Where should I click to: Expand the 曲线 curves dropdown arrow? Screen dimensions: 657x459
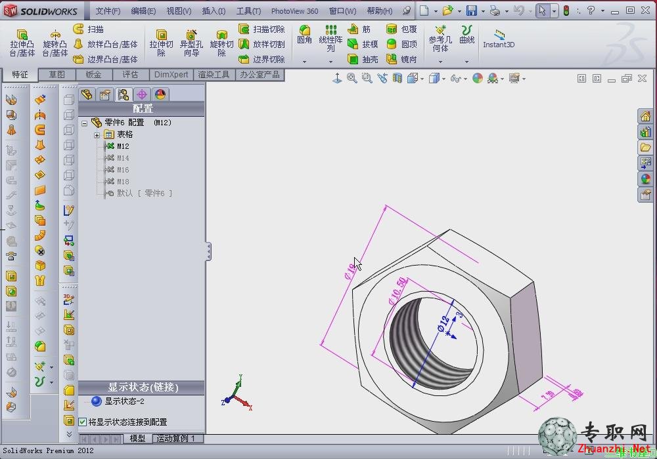(x=466, y=62)
